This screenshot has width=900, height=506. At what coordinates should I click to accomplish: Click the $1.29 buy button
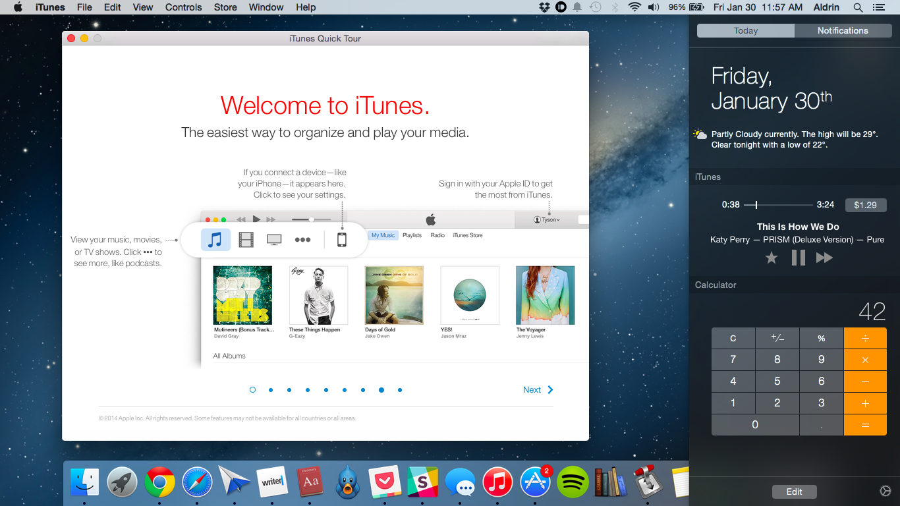[x=866, y=205]
